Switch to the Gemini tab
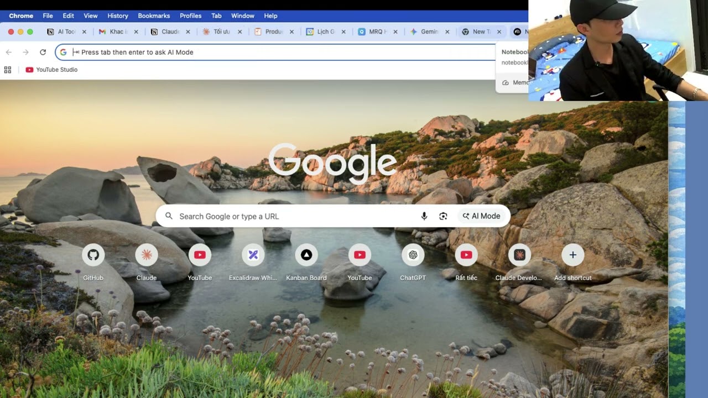This screenshot has width=708, height=398. [x=429, y=32]
